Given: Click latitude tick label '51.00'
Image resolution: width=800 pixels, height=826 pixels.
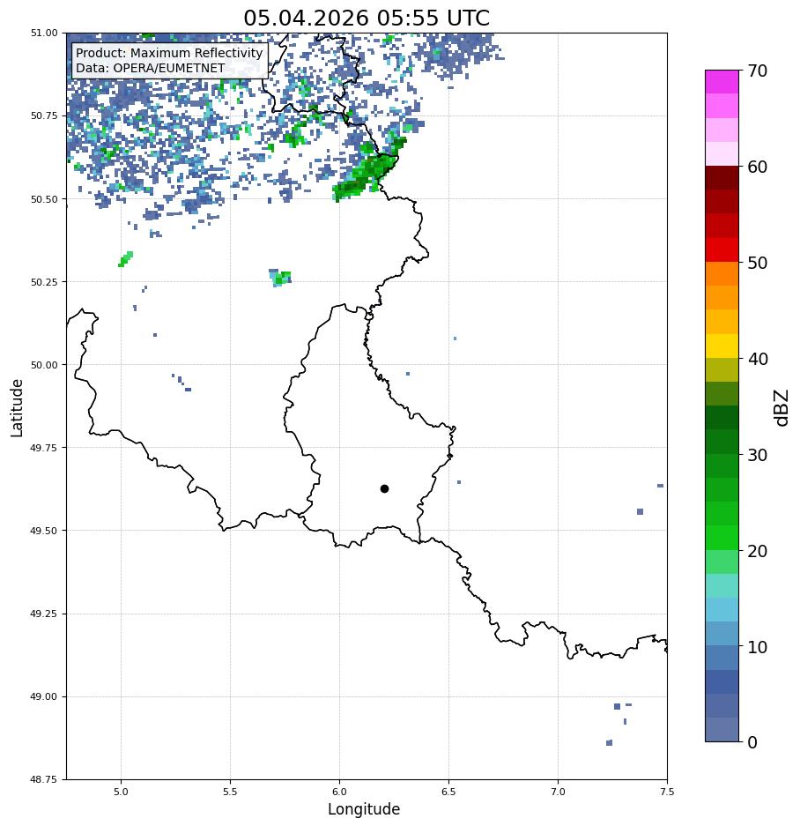Looking at the screenshot, I should click(44, 33).
